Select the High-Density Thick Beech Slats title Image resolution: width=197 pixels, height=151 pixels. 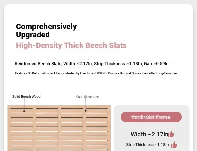(x=71, y=45)
